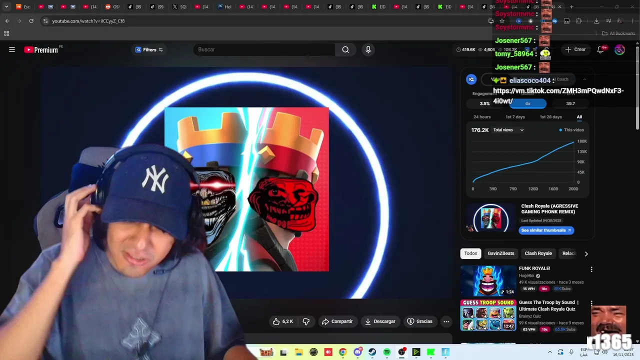Dislike the video with thumbs down
This screenshot has width=640, height=360.
coord(306,321)
